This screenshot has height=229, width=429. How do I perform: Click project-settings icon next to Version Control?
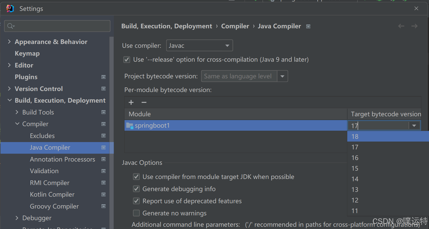coord(104,89)
